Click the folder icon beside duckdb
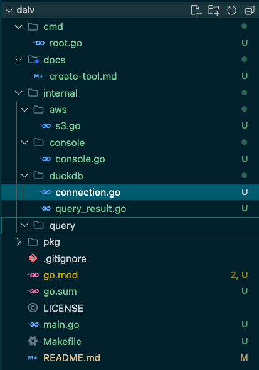The image size is (259, 370). pos(39,176)
